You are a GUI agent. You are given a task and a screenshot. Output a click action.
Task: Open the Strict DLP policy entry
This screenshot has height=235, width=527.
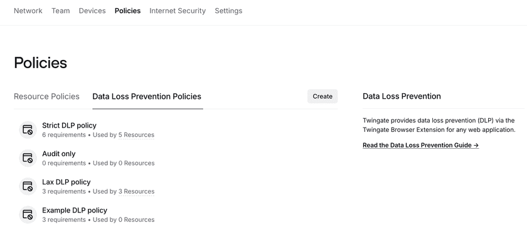(69, 126)
